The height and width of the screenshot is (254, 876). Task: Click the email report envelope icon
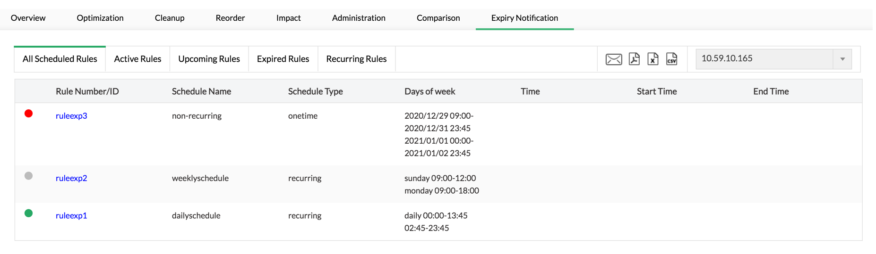[x=613, y=59]
